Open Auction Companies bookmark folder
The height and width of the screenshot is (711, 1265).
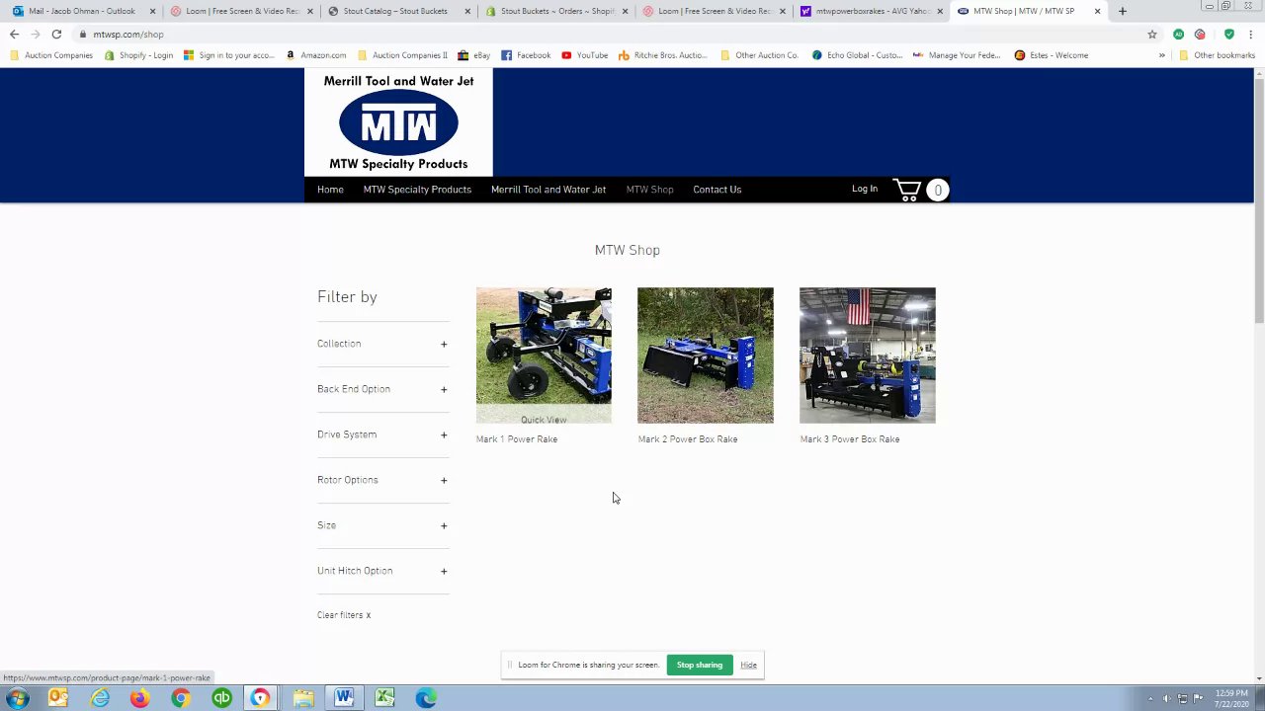[51, 55]
